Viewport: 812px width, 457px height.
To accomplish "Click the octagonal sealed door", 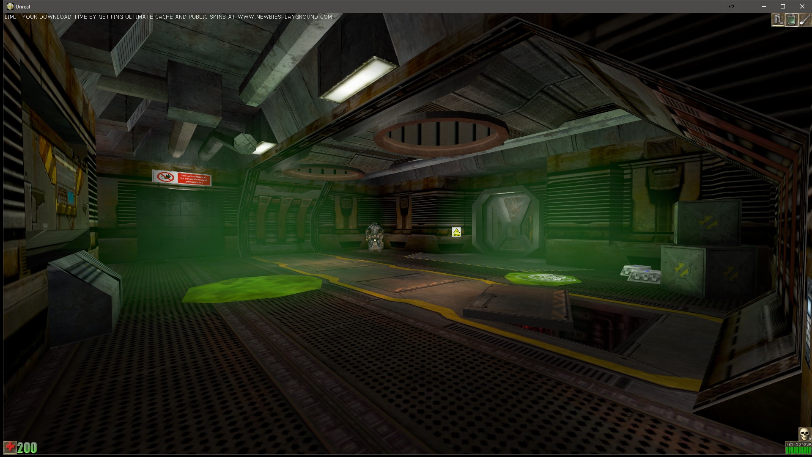I will [x=506, y=222].
